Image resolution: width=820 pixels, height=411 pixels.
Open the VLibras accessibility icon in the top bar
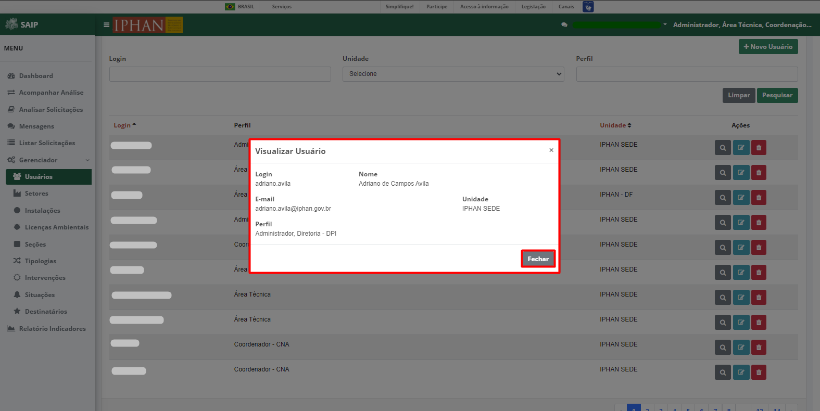[588, 7]
